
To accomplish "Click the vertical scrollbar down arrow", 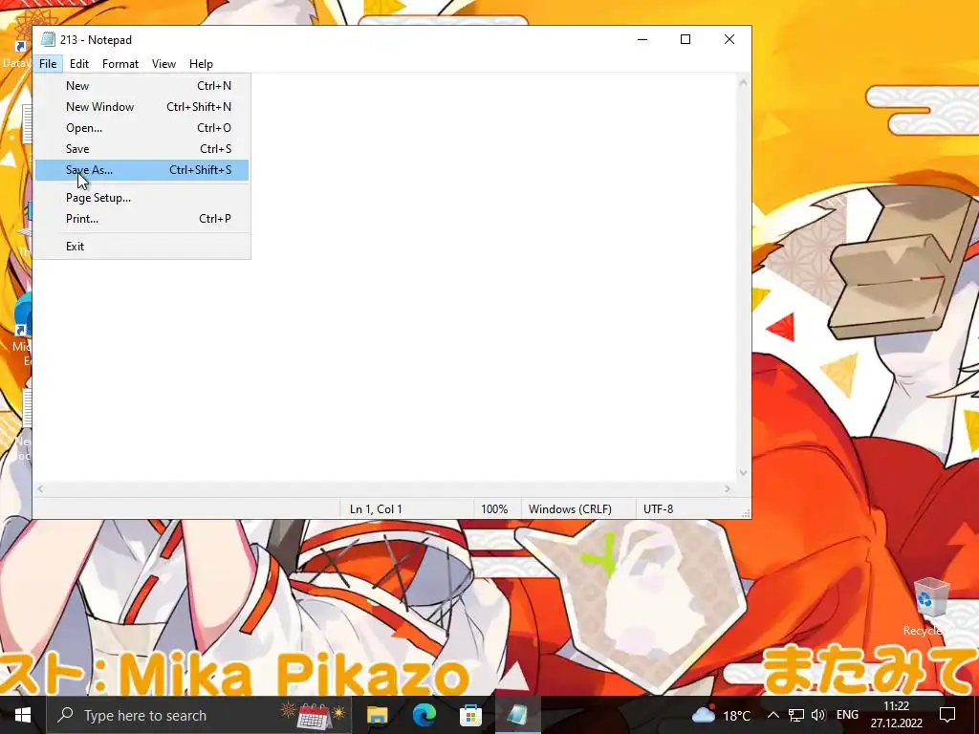I will pyautogui.click(x=743, y=473).
